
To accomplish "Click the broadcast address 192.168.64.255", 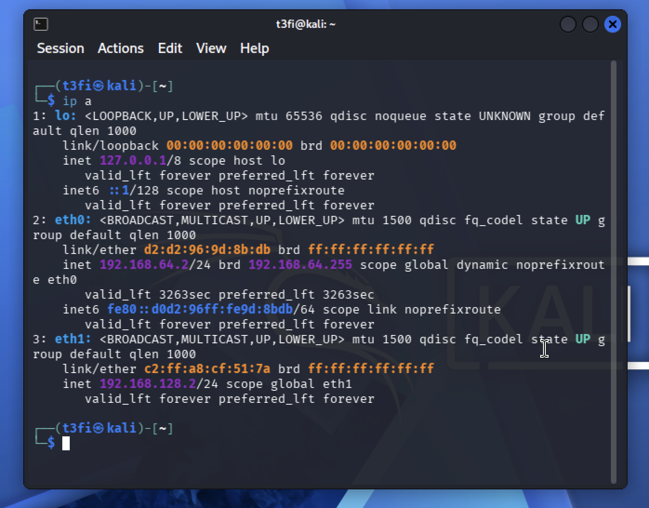I will (300, 265).
